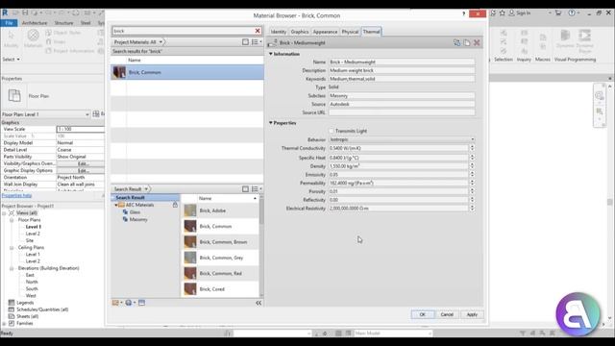The image size is (615, 346).
Task: Click Edit button for Graphic Display Options
Action: (x=81, y=171)
